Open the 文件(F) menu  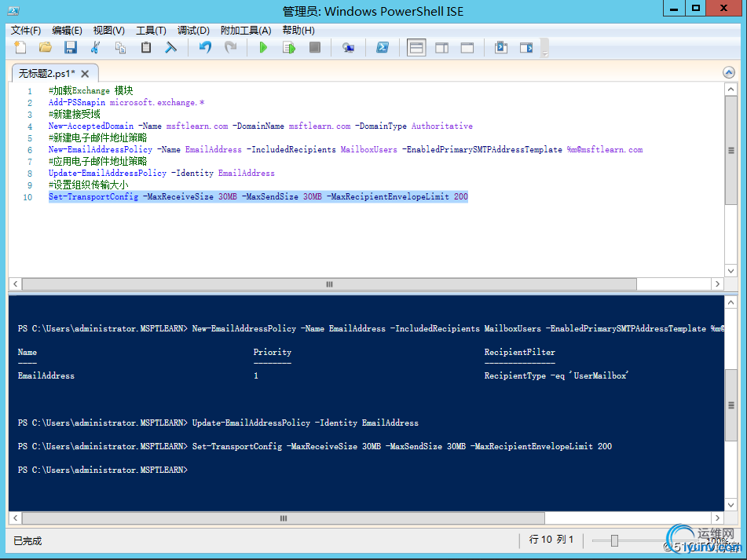(x=26, y=31)
